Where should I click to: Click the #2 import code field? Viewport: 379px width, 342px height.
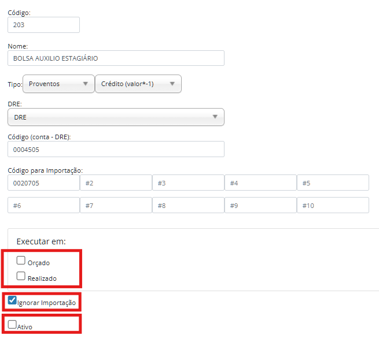coord(116,183)
